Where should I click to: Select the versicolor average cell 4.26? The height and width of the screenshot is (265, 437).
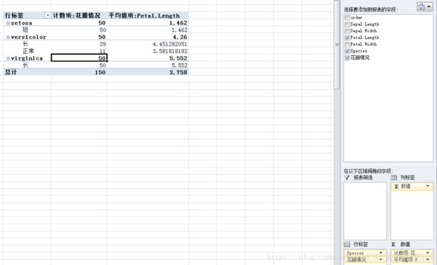148,37
